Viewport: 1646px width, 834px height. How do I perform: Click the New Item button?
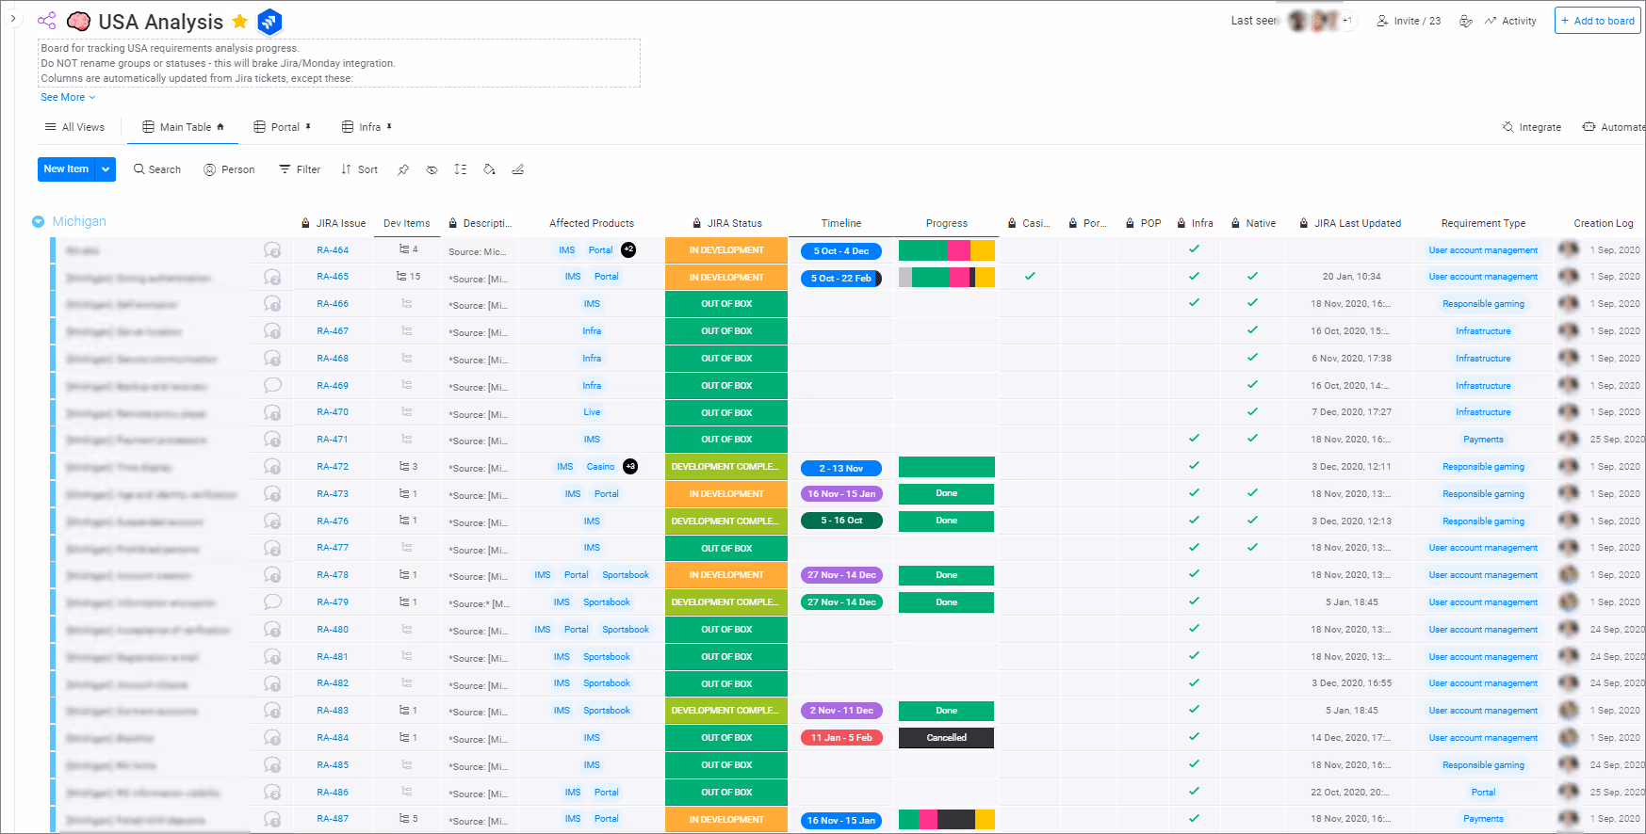(66, 169)
